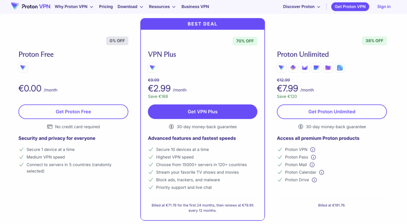Click the Proton Drive folder icon in Unlimited
407x224 pixels.
coord(328,68)
